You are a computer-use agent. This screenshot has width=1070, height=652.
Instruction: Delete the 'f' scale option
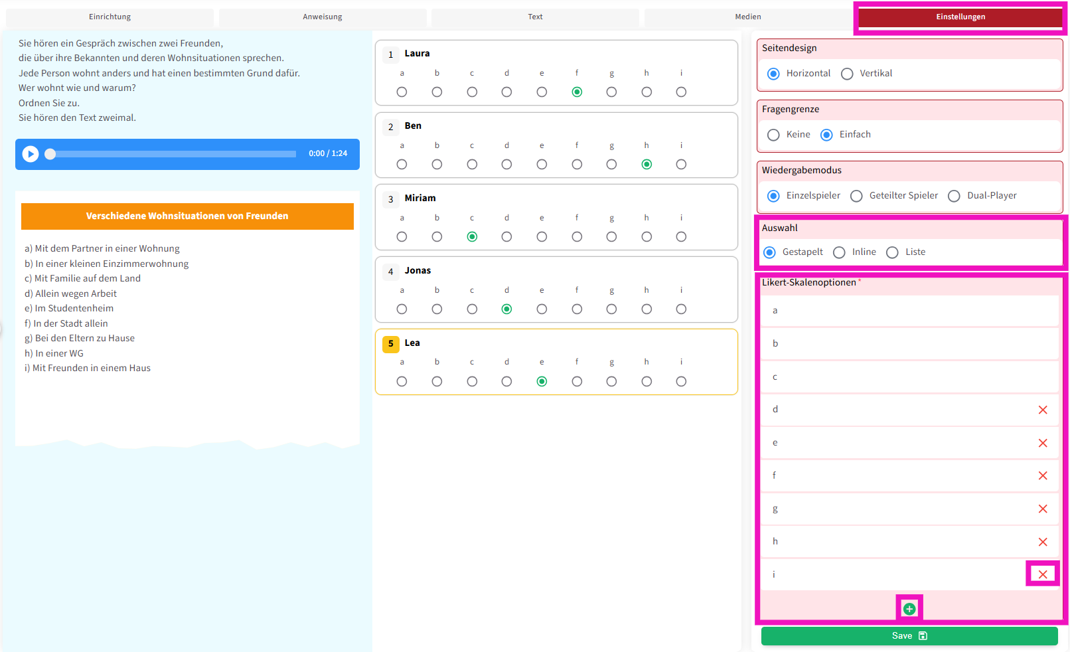tap(1042, 476)
